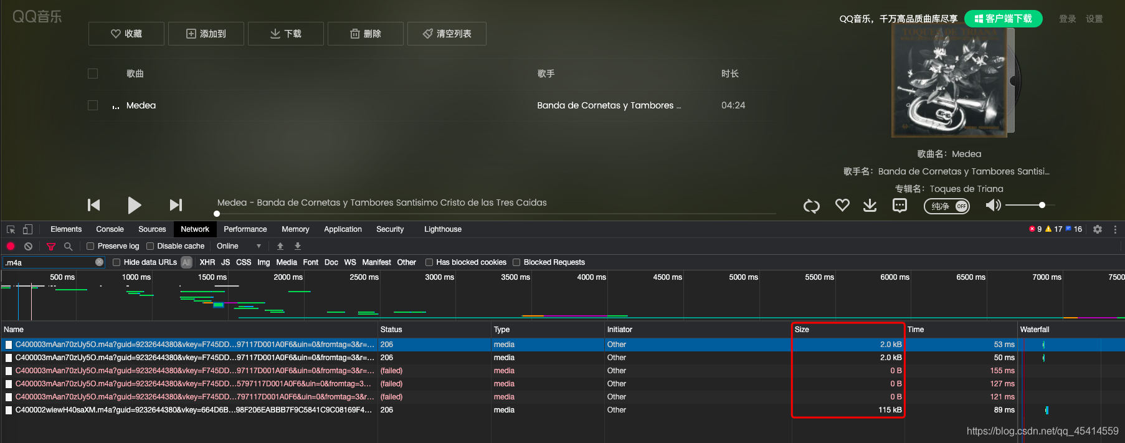The image size is (1125, 443).
Task: Click the 删除 button
Action: tap(366, 34)
